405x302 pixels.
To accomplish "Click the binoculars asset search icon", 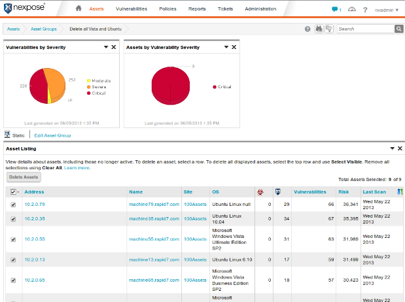I will click(x=319, y=29).
